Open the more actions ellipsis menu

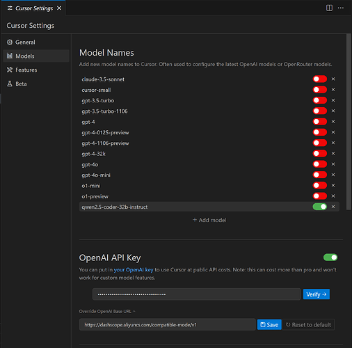[x=341, y=8]
